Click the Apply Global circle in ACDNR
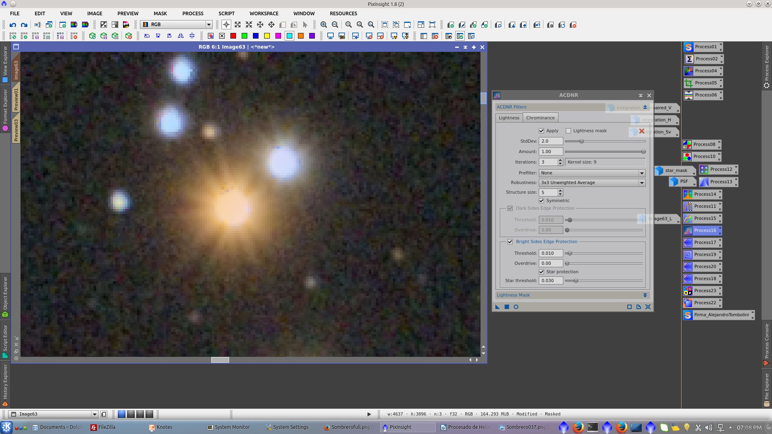 [516, 307]
